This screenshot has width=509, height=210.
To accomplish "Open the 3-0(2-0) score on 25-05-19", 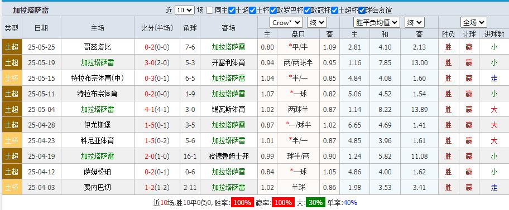I will pos(157,62).
